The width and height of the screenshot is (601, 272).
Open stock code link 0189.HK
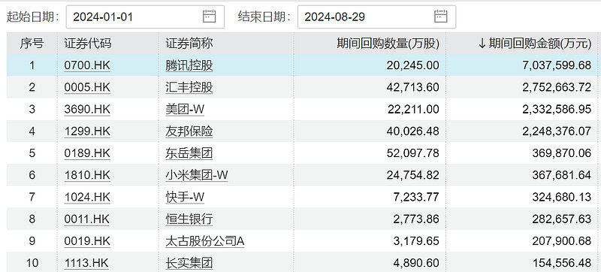(x=87, y=153)
